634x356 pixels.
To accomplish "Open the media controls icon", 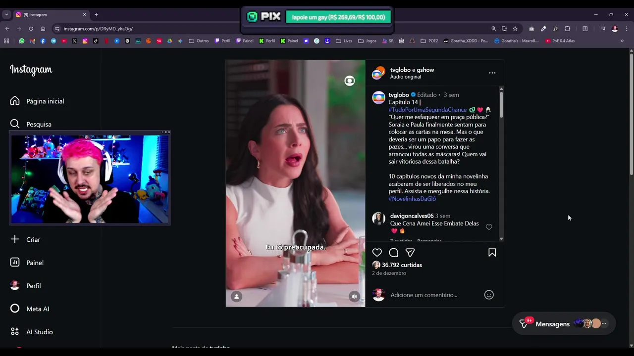I will 603,29.
